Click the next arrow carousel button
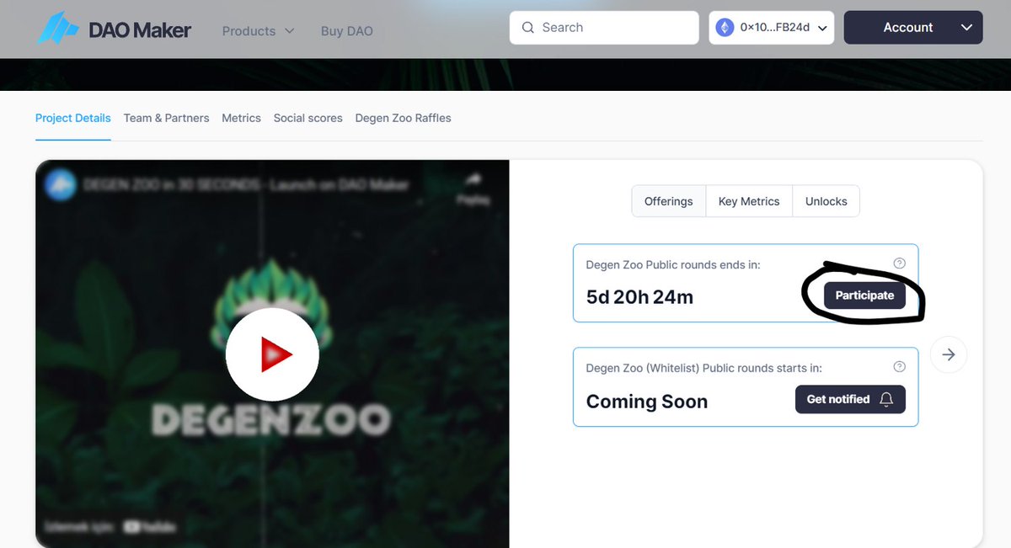Screen dimensions: 1011x548 coord(949,354)
